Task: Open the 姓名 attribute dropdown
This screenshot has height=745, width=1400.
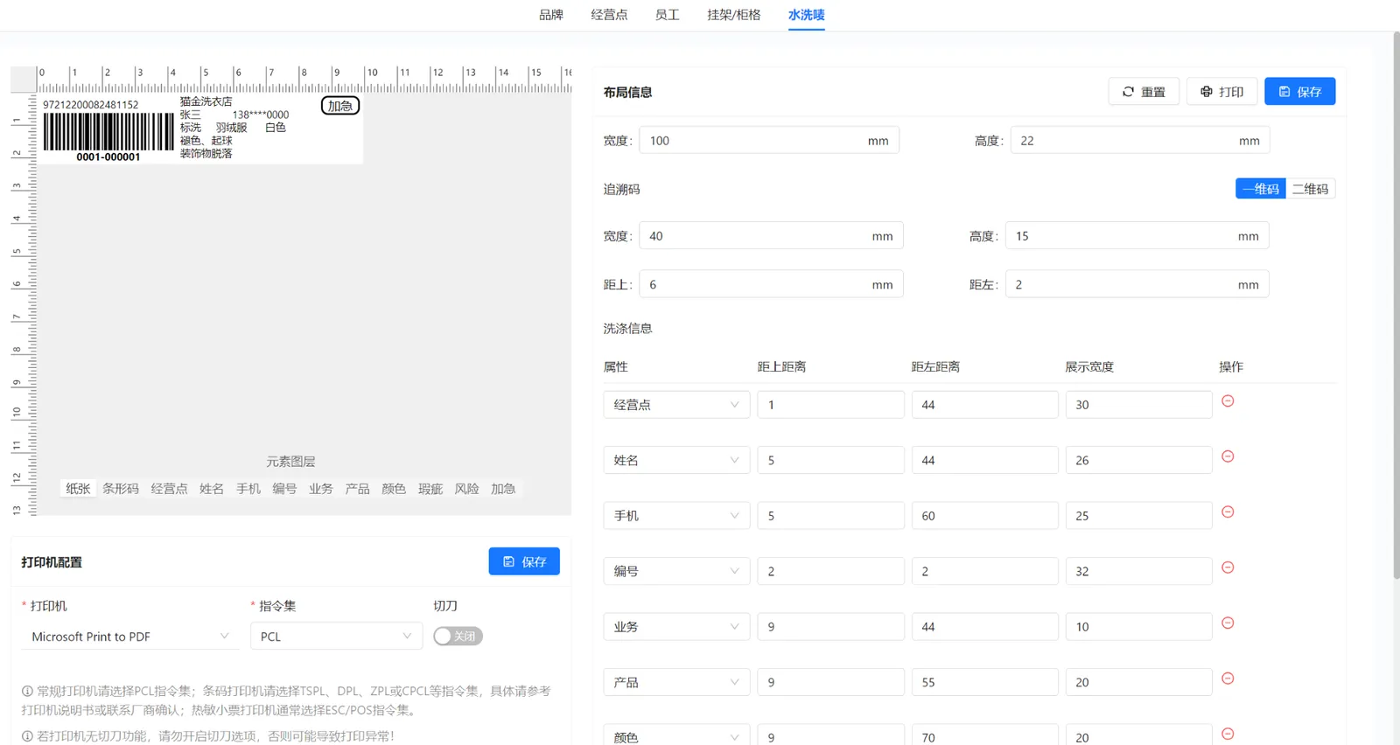Action: [x=676, y=460]
